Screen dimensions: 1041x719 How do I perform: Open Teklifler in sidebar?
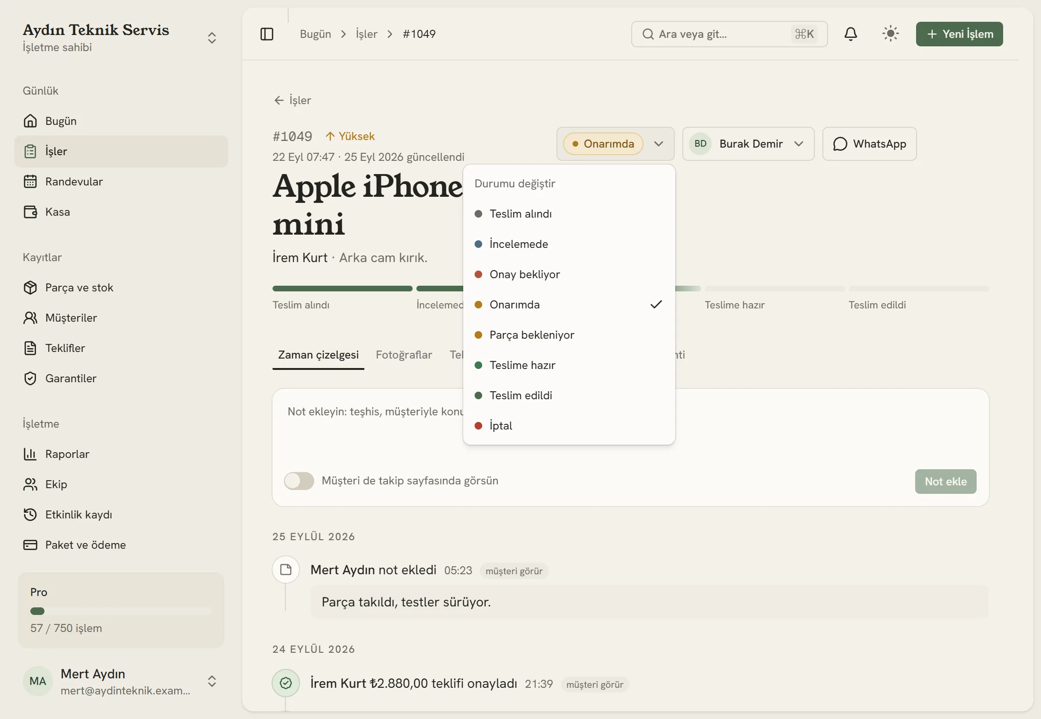click(x=121, y=348)
